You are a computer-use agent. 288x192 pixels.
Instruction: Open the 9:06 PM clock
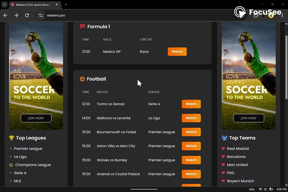tap(281, 189)
